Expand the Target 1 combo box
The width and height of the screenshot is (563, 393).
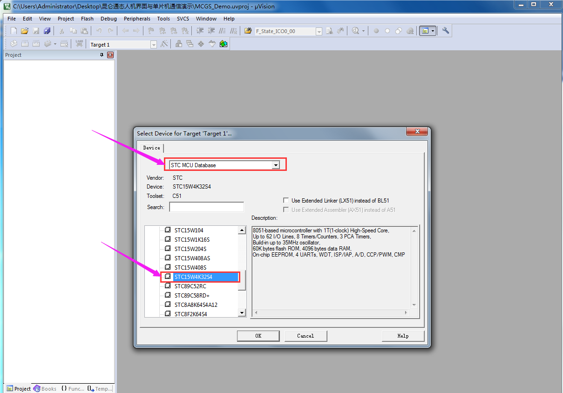pyautogui.click(x=154, y=44)
